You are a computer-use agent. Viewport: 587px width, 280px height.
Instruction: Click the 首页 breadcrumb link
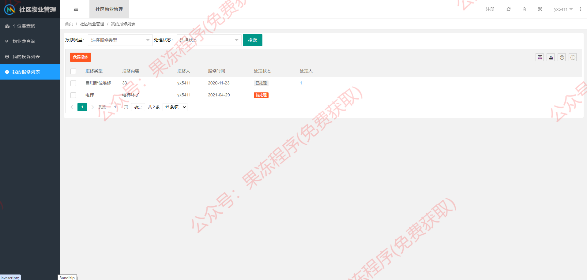tap(69, 24)
